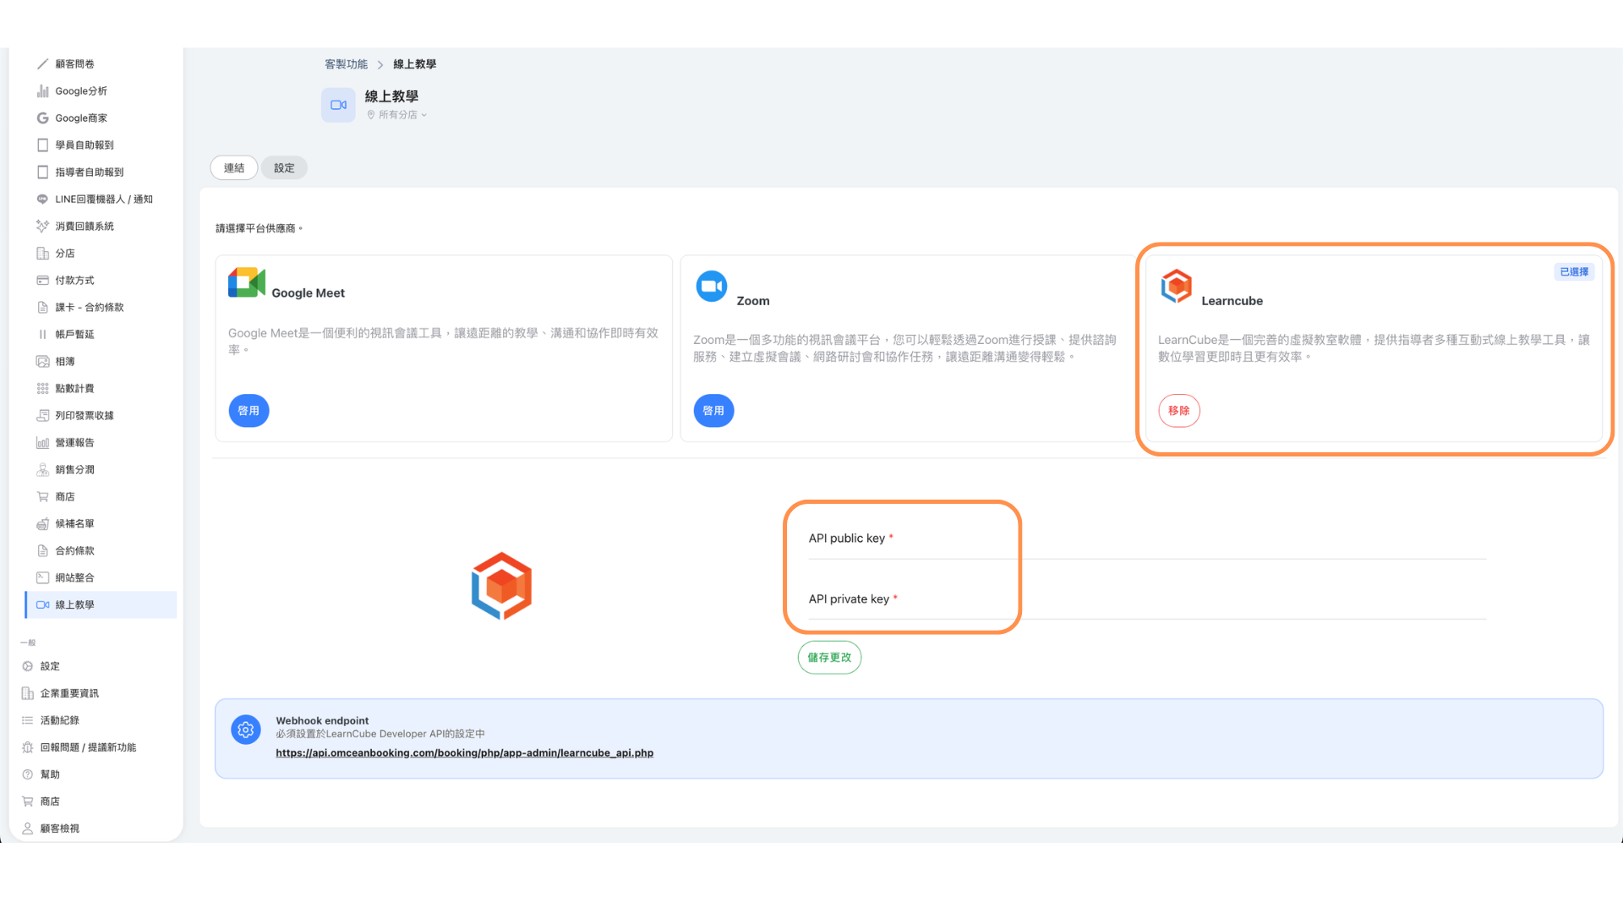Click the 線上教學 header video icon
This screenshot has width=1623, height=913.
338,106
